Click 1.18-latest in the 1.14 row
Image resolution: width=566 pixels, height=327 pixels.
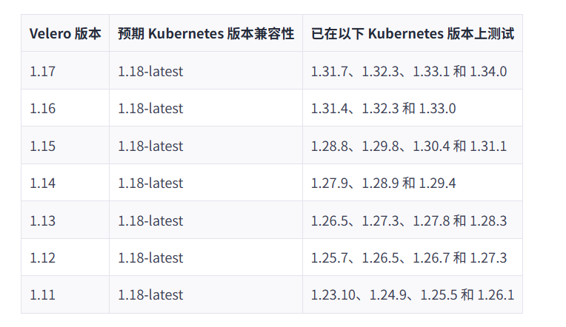point(150,183)
